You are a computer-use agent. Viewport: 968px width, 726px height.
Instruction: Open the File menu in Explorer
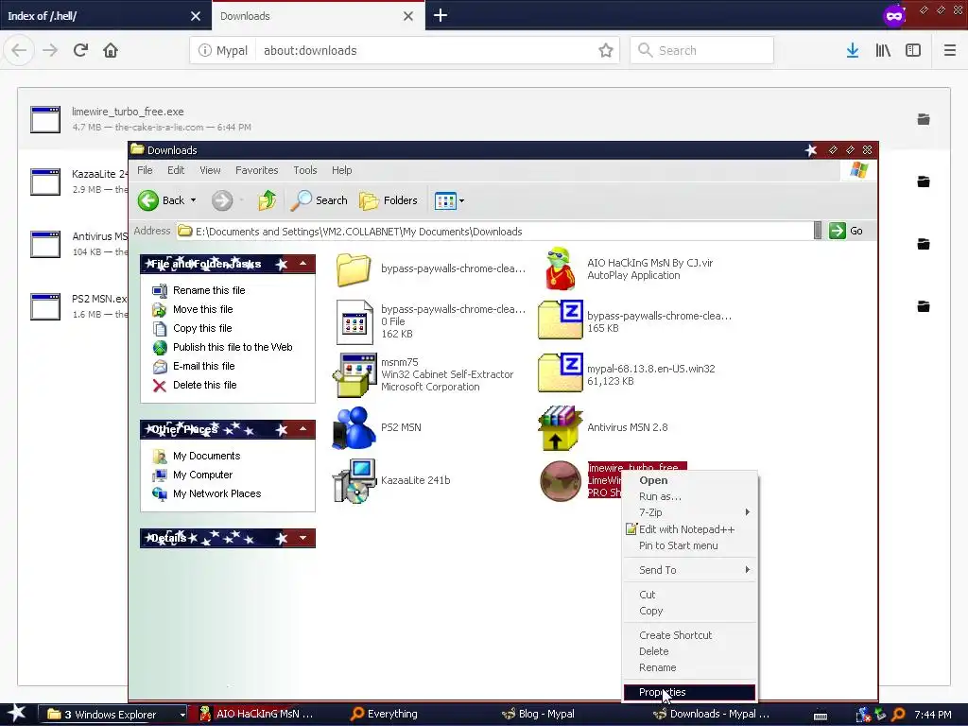145,170
